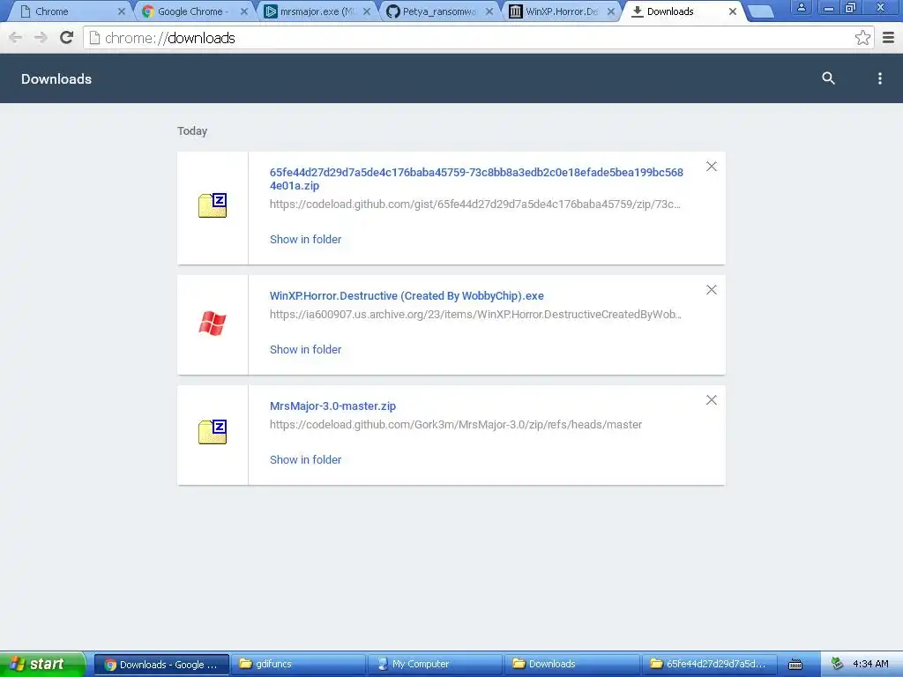Open the 65fe44d27d29...4e01a.zip file link
Screen dimensions: 903x677
476,179
